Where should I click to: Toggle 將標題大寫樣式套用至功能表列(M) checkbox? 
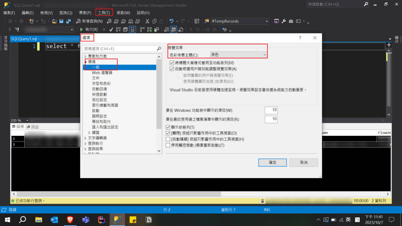click(172, 63)
